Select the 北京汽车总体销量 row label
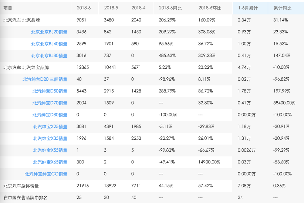304x203 pixels. click(21, 186)
